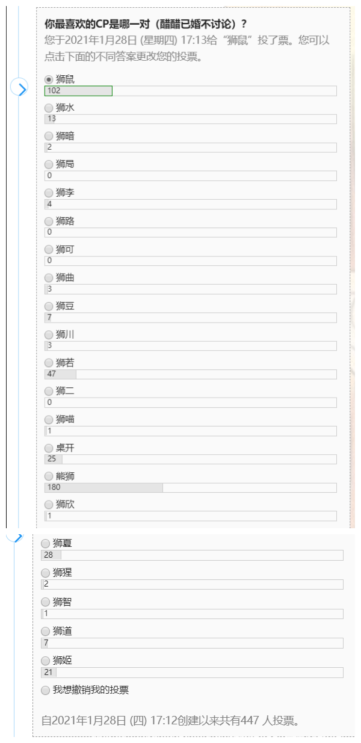
Task: Select the 狮若 radio button
Action: click(x=49, y=363)
